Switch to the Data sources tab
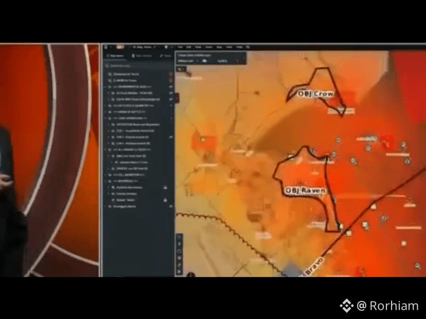The height and width of the screenshot is (319, 426). pyautogui.click(x=141, y=55)
